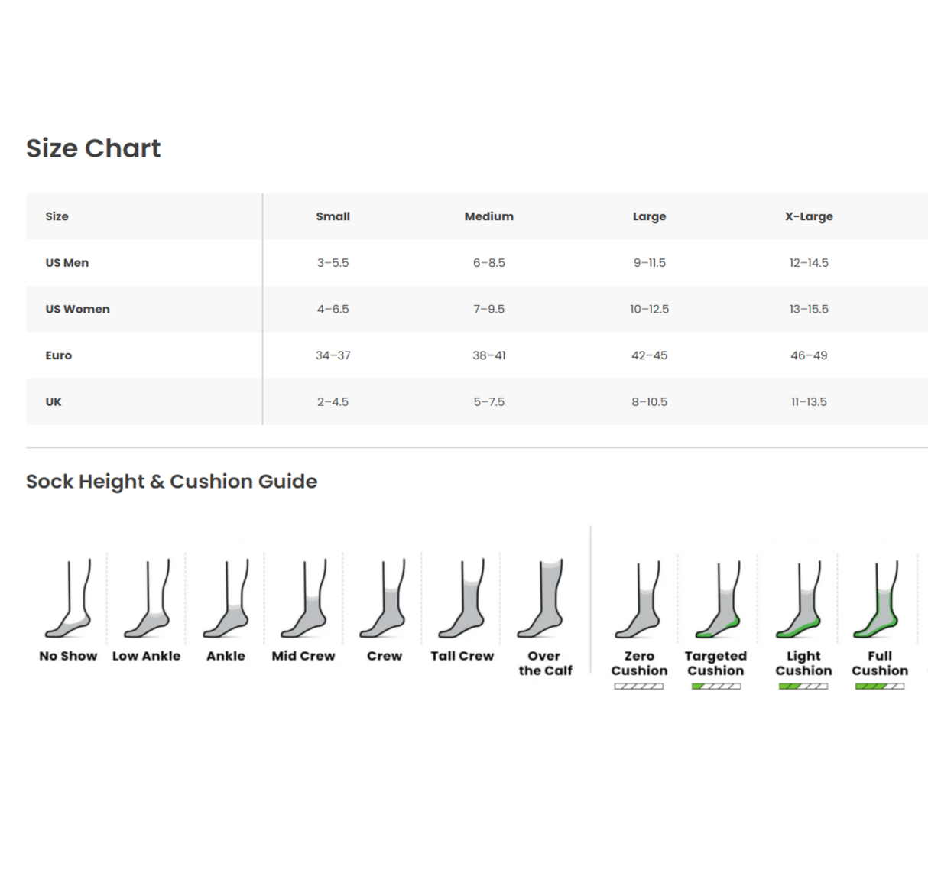Click the Euro row label
The width and height of the screenshot is (928, 870).
coord(59,355)
